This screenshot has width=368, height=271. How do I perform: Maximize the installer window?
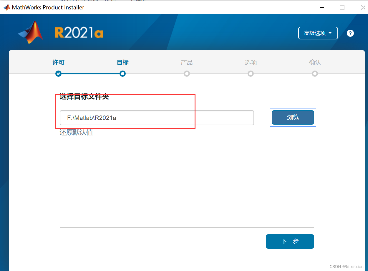[342, 7]
